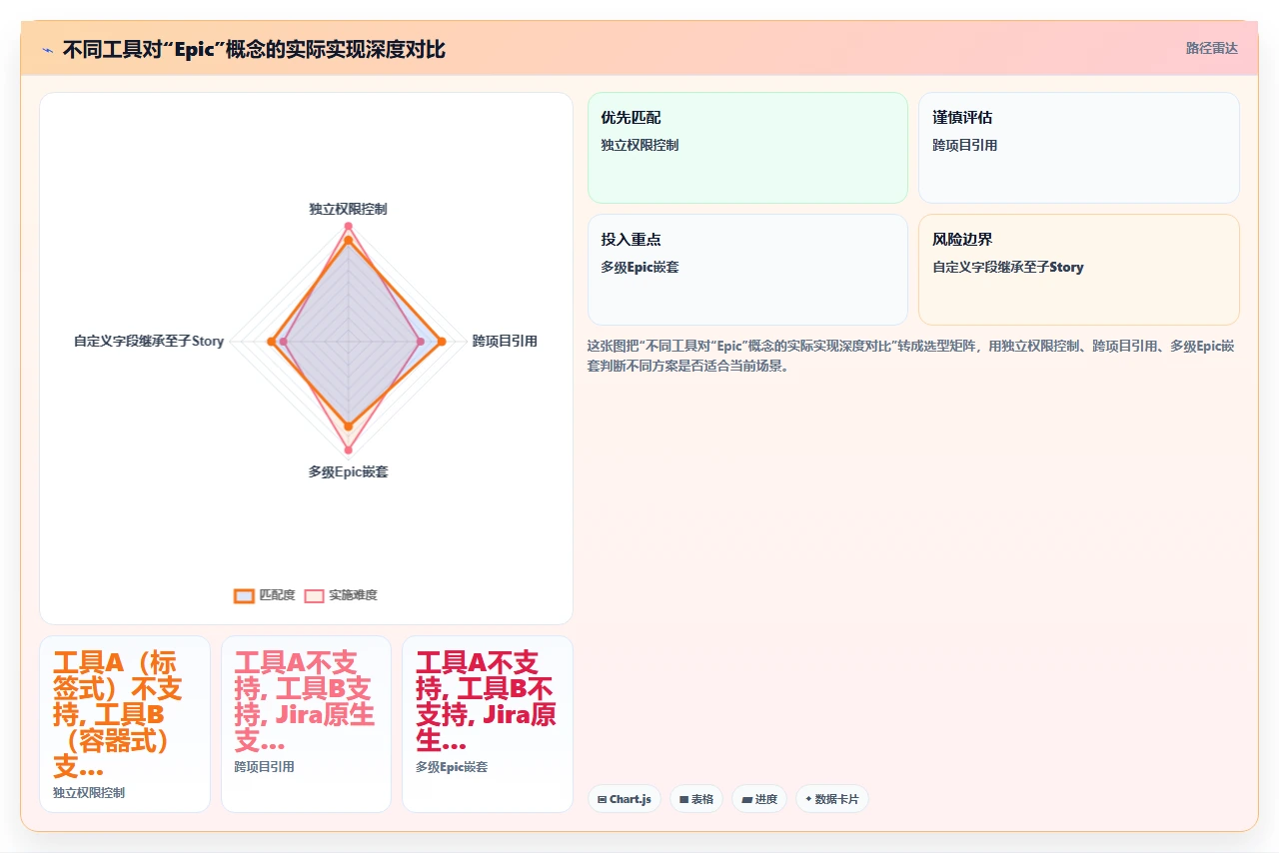Select the 数据卡片 tag
1279x853 pixels.
[x=832, y=799]
